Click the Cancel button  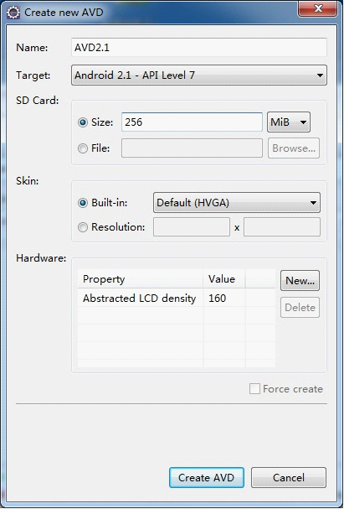coord(289,477)
